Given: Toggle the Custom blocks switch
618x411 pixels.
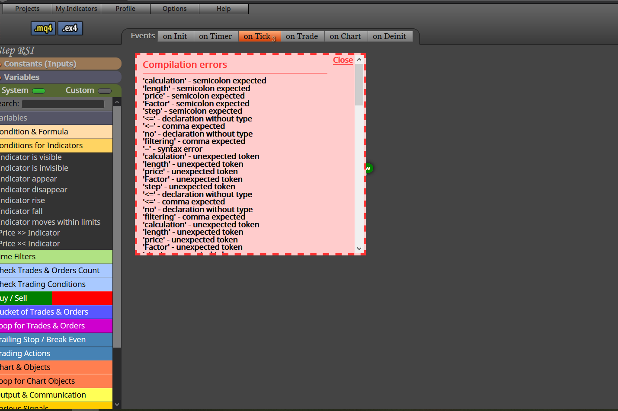Looking at the screenshot, I should [105, 91].
